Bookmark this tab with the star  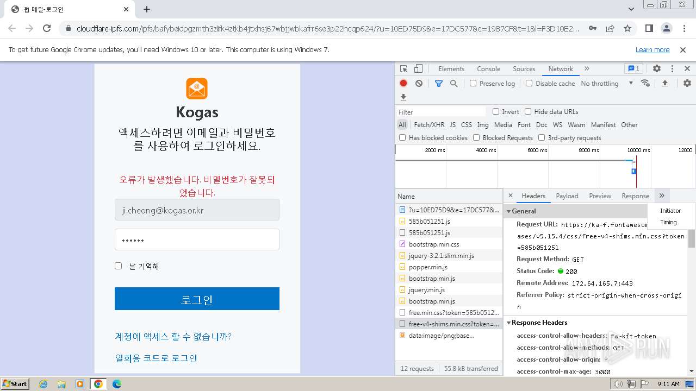627,28
